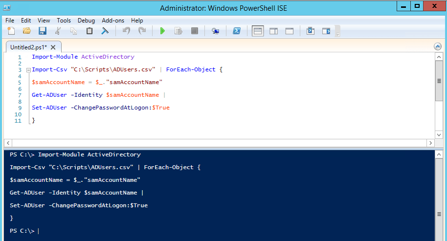Clear the console pane with the clear icon
Image resolution: width=447 pixels, height=241 pixels.
pos(105,31)
